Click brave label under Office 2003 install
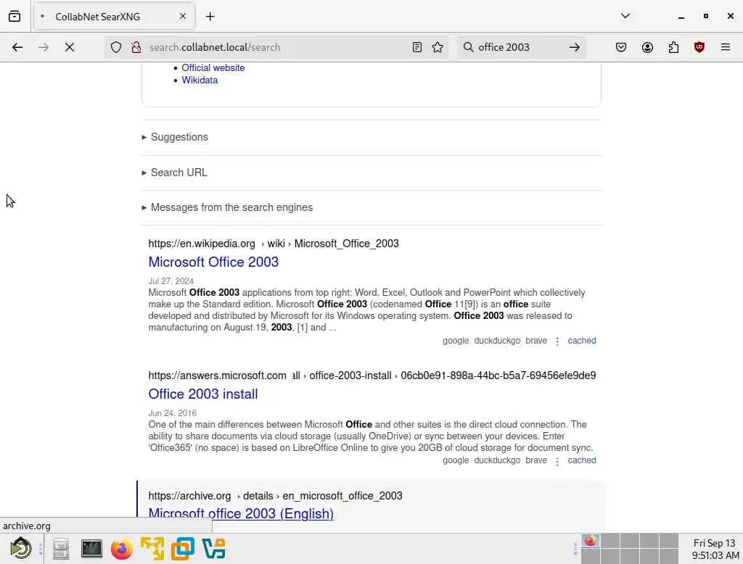This screenshot has height=564, width=743. (536, 460)
